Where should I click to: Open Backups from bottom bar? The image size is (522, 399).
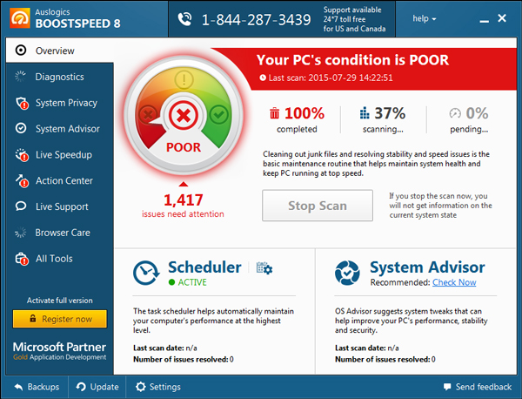tap(37, 387)
